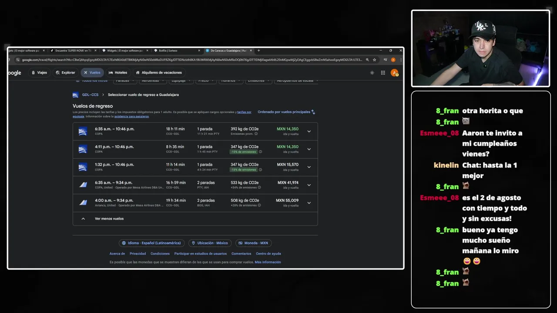Open the Equipaje filter dropdown

pos(181,80)
